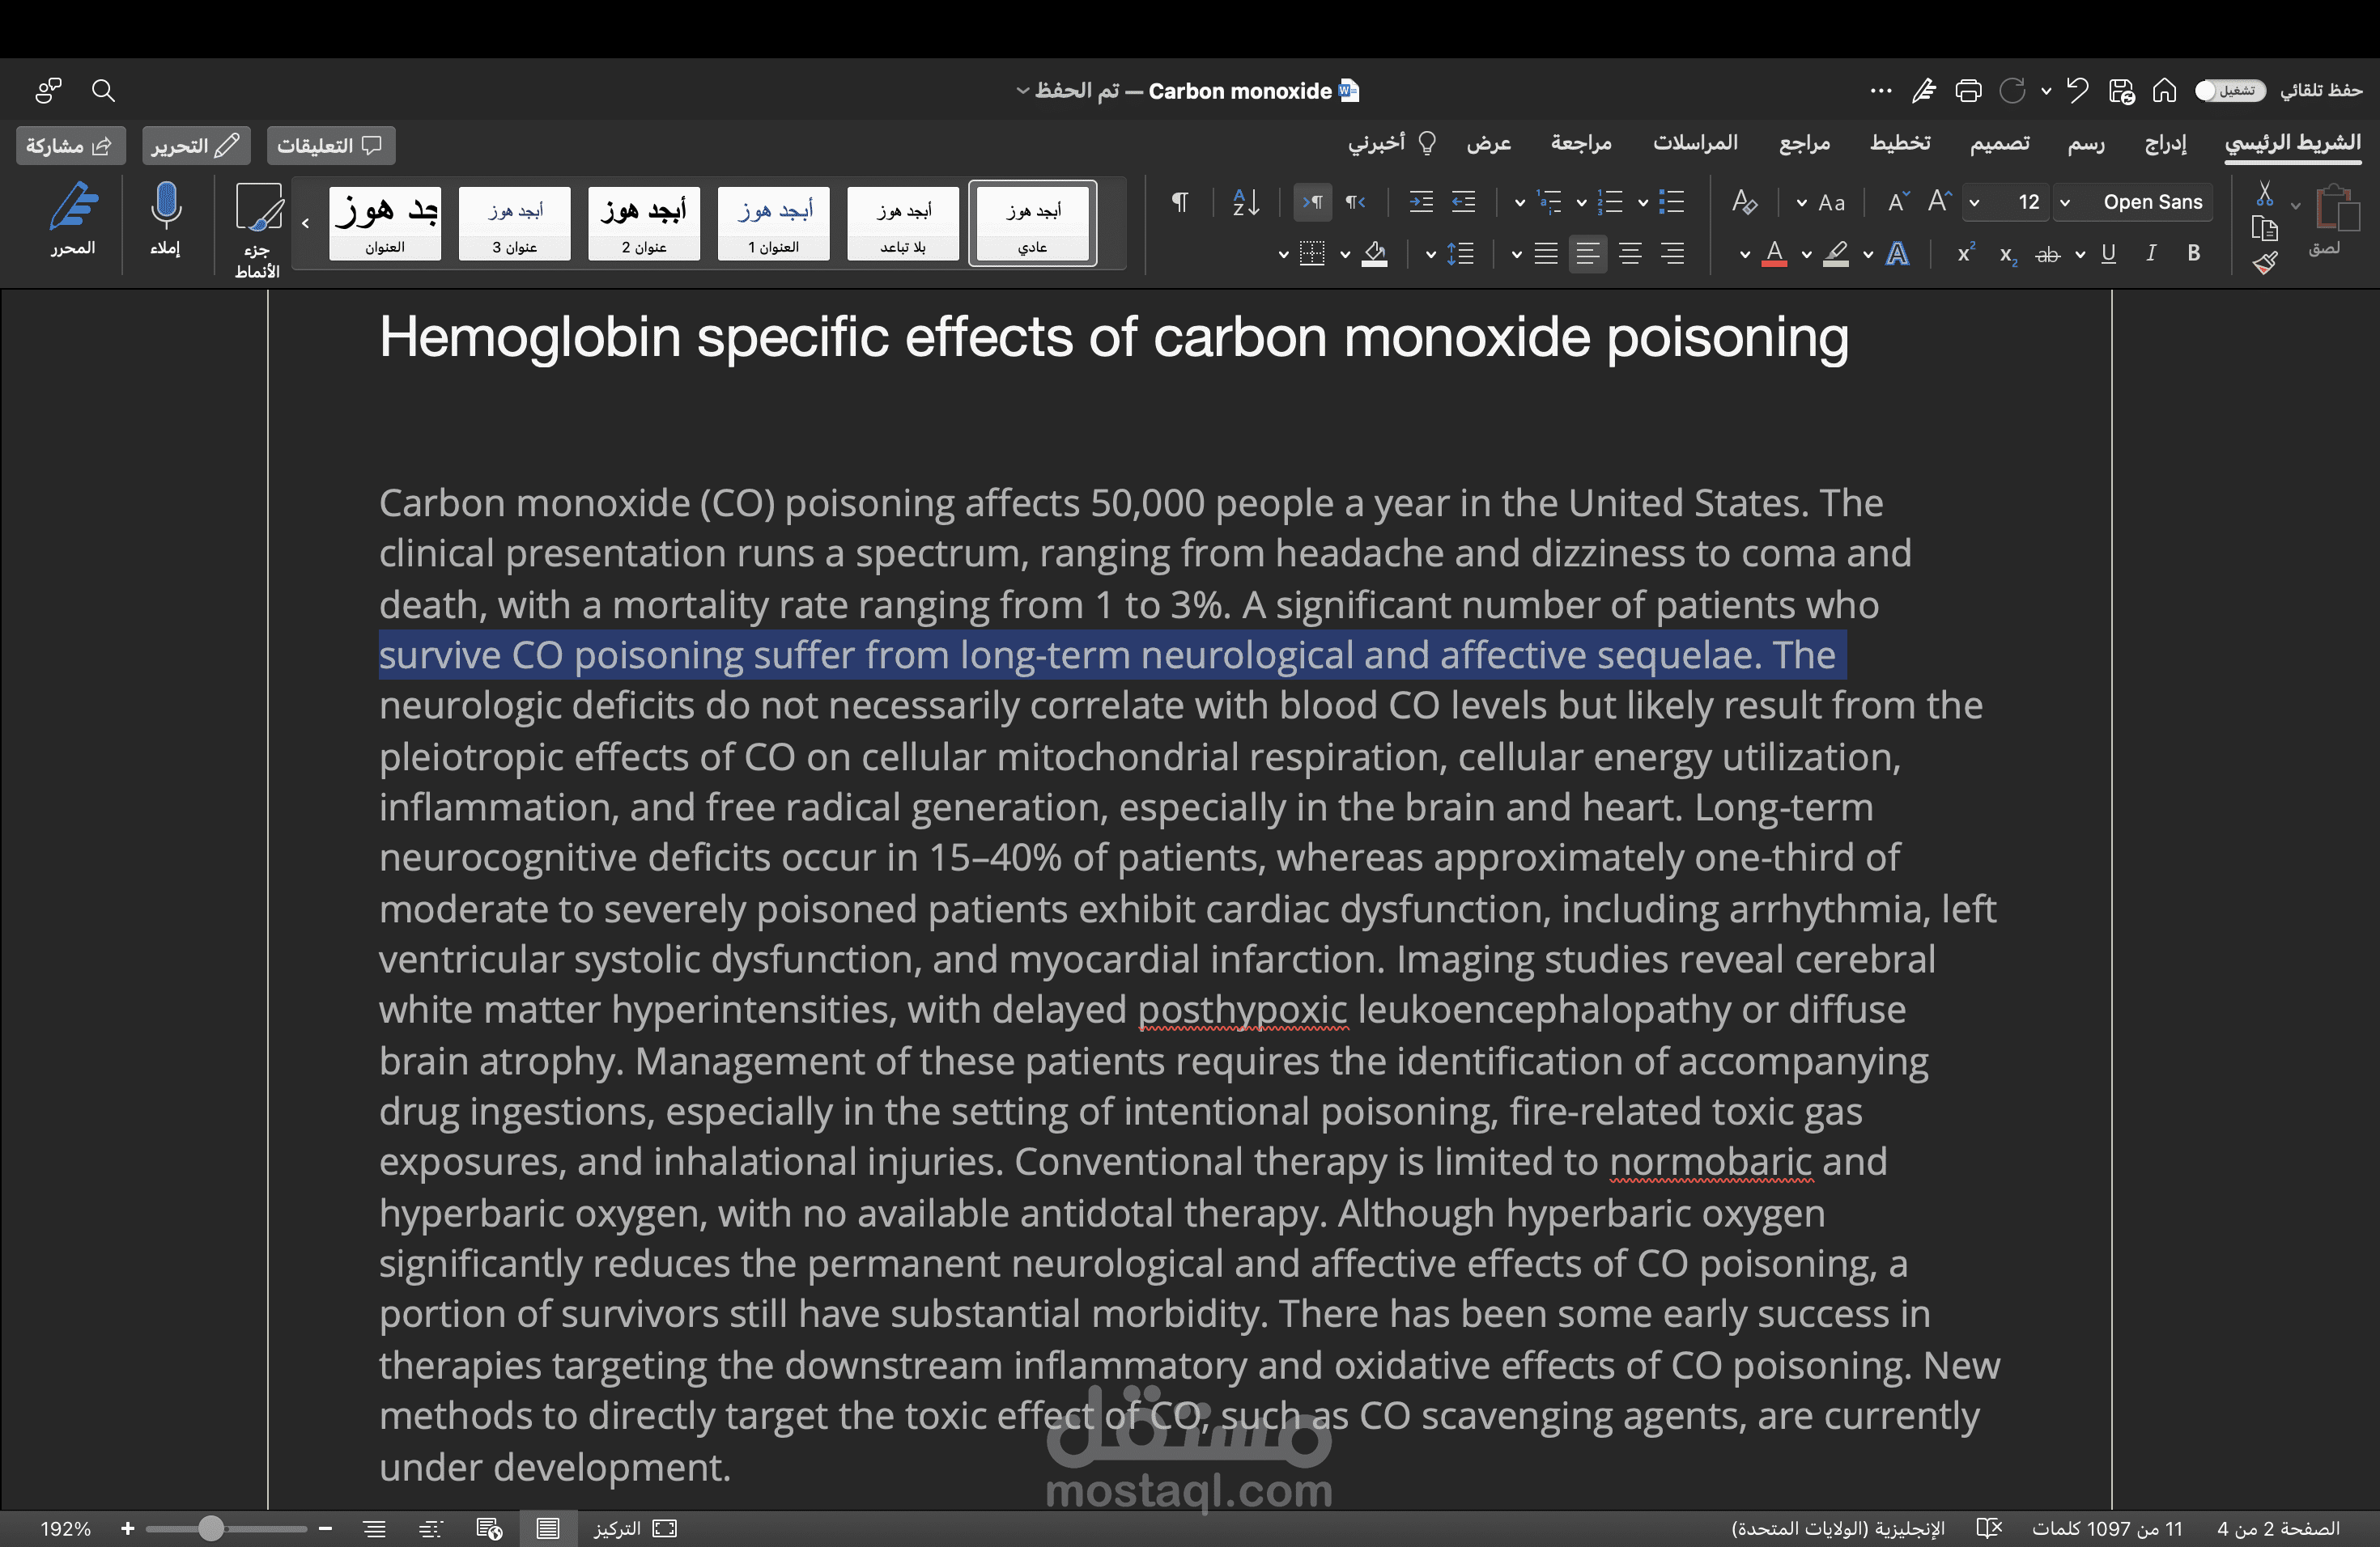Open the Editor proofing tool

(x=73, y=218)
